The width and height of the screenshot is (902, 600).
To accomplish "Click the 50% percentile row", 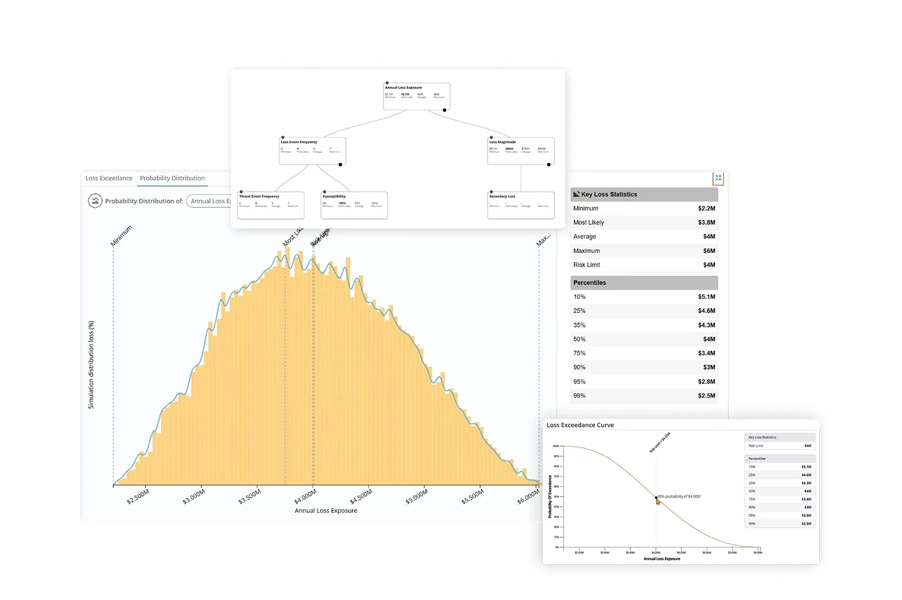I will [644, 339].
